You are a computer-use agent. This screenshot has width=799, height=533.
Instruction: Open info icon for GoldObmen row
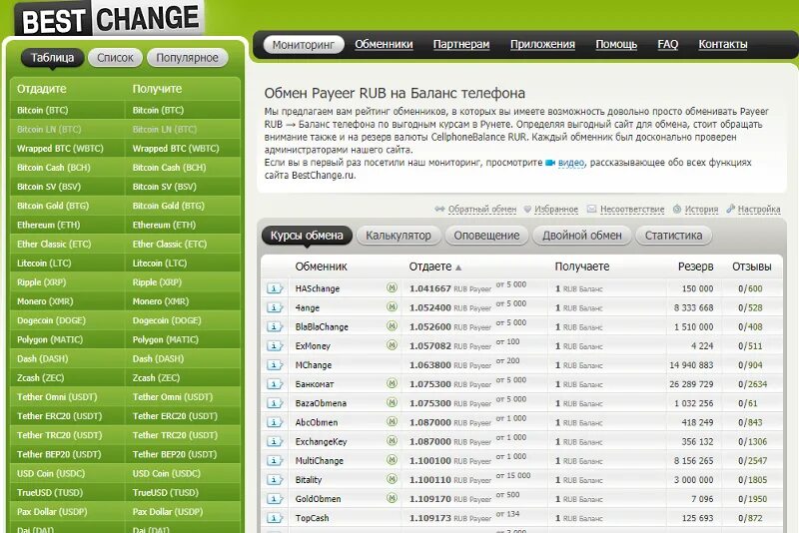pyautogui.click(x=274, y=499)
